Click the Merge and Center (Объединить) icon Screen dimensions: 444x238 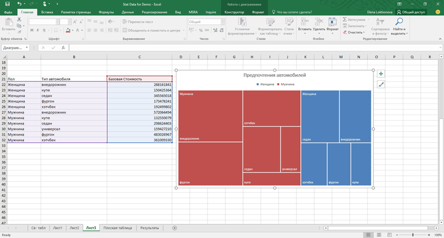(125, 30)
